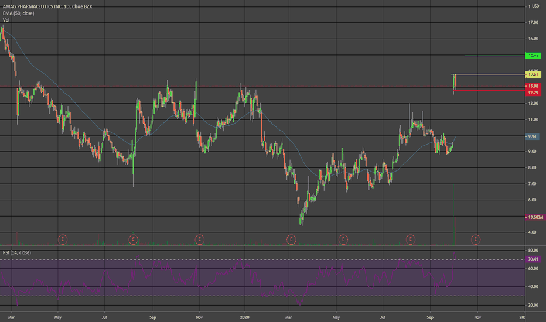
Task: Click the 20.00 RSI axis label
Action: [533, 305]
